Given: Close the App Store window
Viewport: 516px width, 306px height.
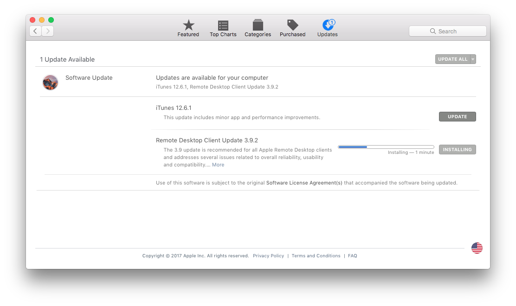Looking at the screenshot, I should coord(32,20).
